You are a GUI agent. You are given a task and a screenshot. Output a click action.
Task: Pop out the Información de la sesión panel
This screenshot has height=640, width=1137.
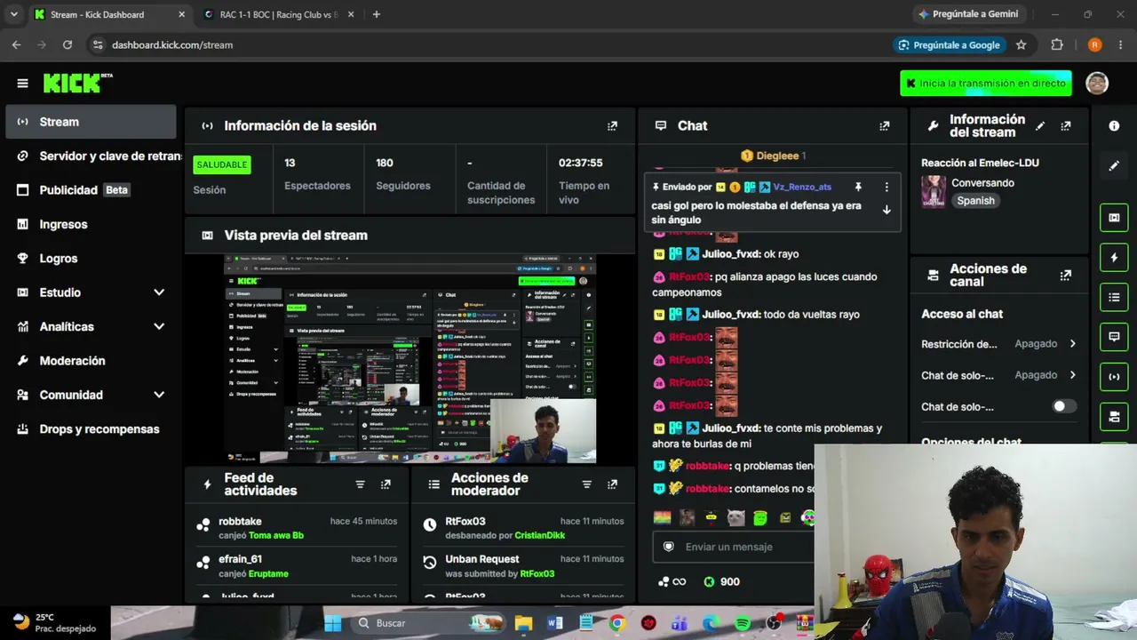612,126
